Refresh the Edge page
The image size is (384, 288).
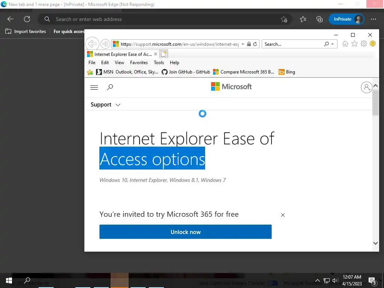(x=27, y=19)
